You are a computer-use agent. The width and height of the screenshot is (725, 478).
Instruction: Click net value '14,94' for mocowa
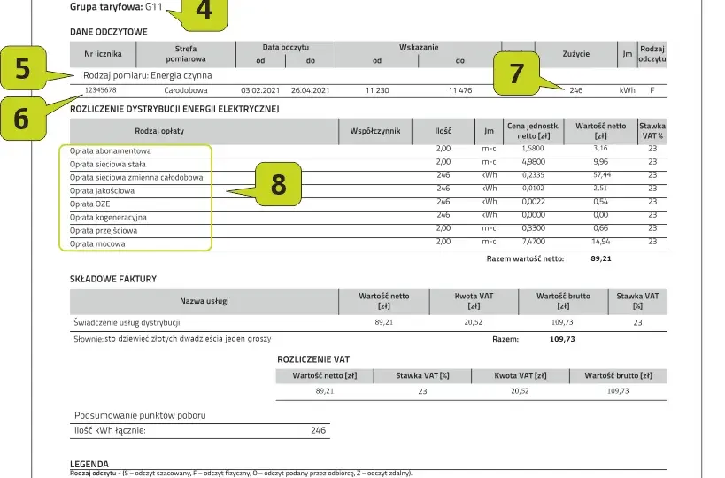coord(601,242)
